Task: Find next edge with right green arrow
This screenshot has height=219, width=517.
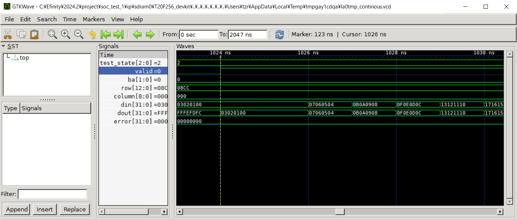Action: [150, 34]
